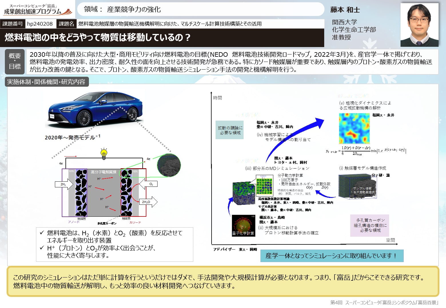
Task: Click the 2H₂O outlet arrow
Action: pos(148,202)
